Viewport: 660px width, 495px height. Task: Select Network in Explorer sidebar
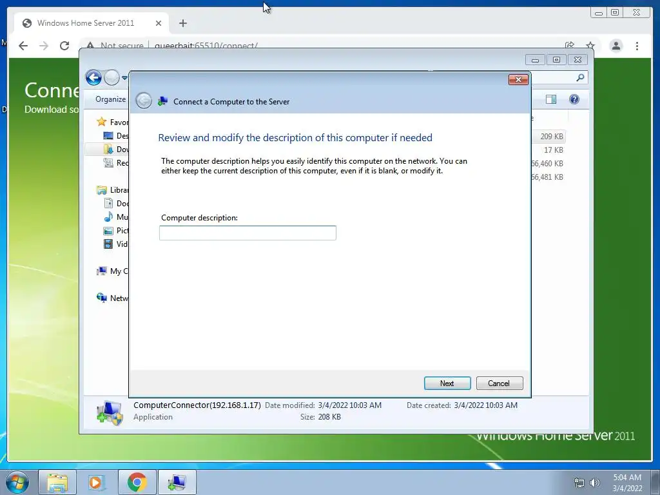point(112,298)
